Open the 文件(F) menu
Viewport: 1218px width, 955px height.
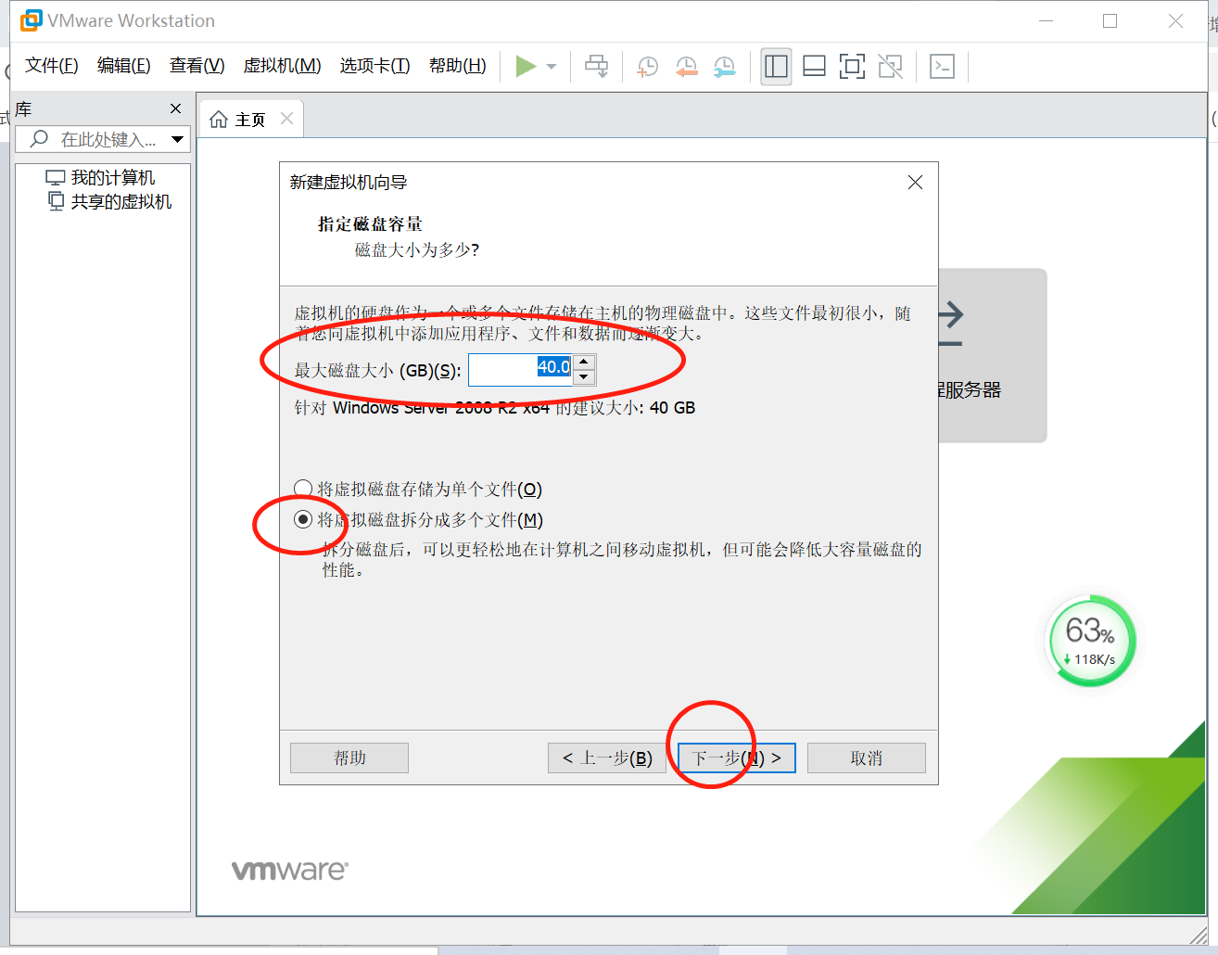(51, 66)
